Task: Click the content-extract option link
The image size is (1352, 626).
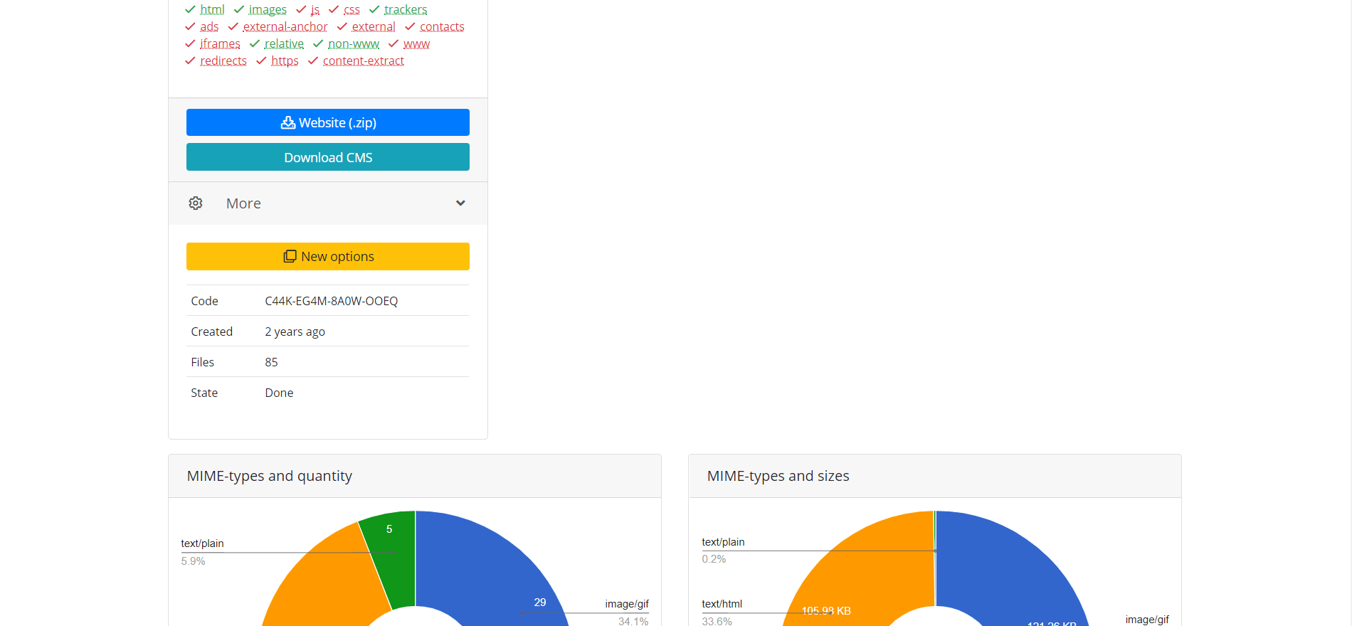Action: 364,60
